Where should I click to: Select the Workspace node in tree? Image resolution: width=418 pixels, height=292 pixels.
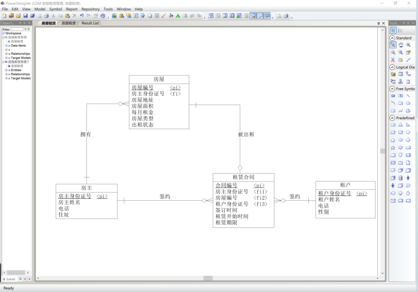[13, 33]
